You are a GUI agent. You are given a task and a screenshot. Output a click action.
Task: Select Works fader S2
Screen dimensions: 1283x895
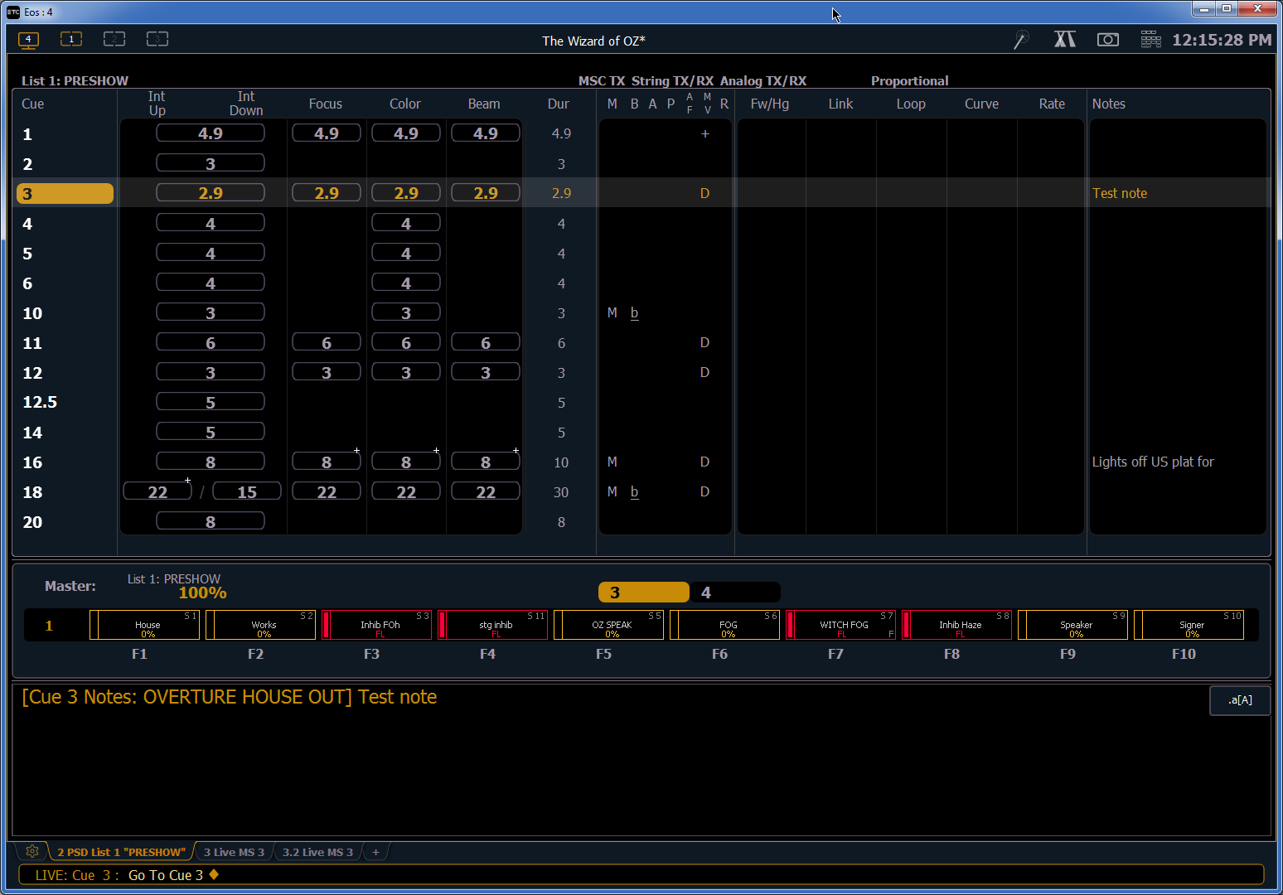tap(260, 625)
